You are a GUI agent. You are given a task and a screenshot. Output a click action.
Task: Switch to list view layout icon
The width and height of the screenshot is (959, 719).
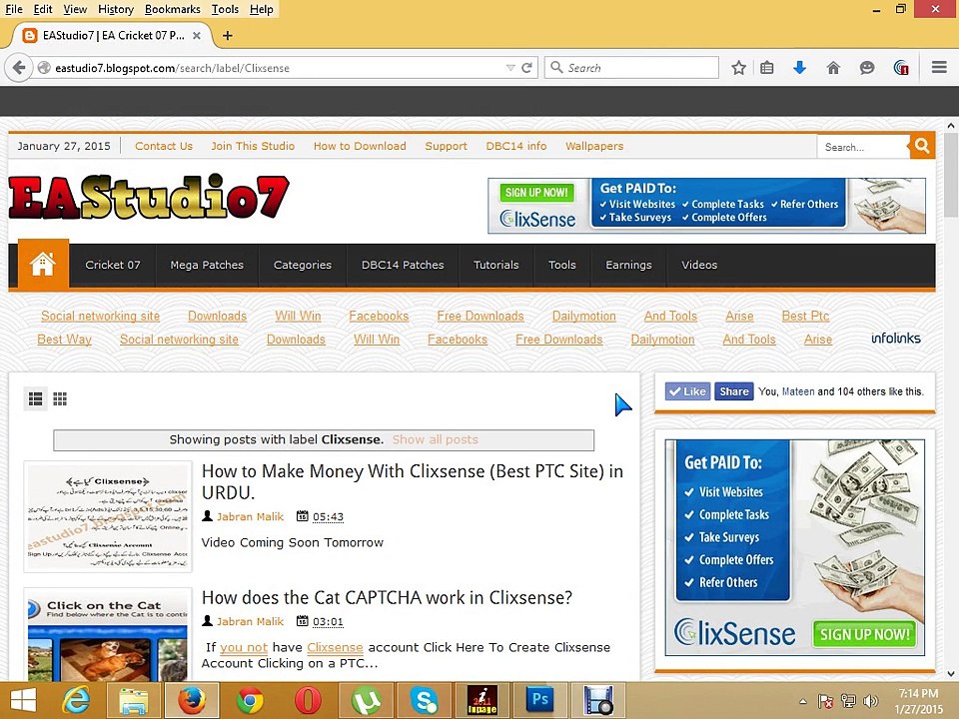[36, 399]
